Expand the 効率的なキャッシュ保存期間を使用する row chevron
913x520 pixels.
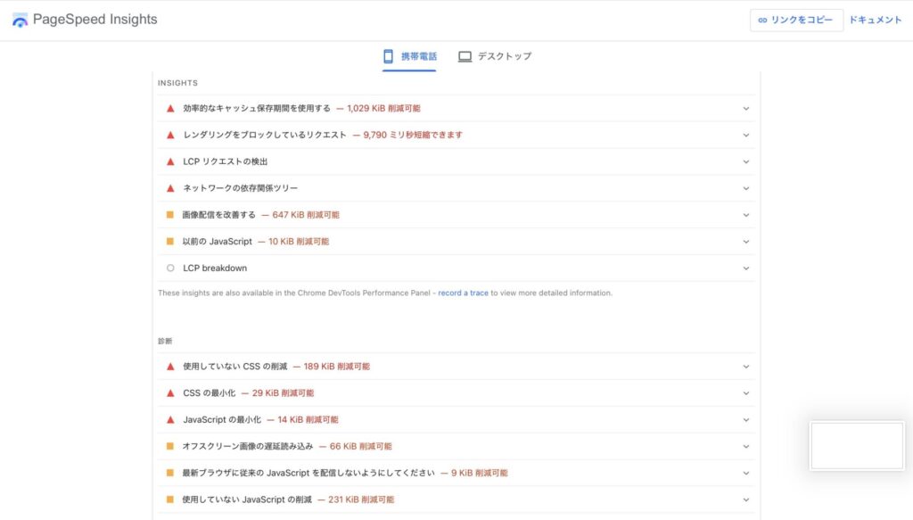click(x=746, y=109)
